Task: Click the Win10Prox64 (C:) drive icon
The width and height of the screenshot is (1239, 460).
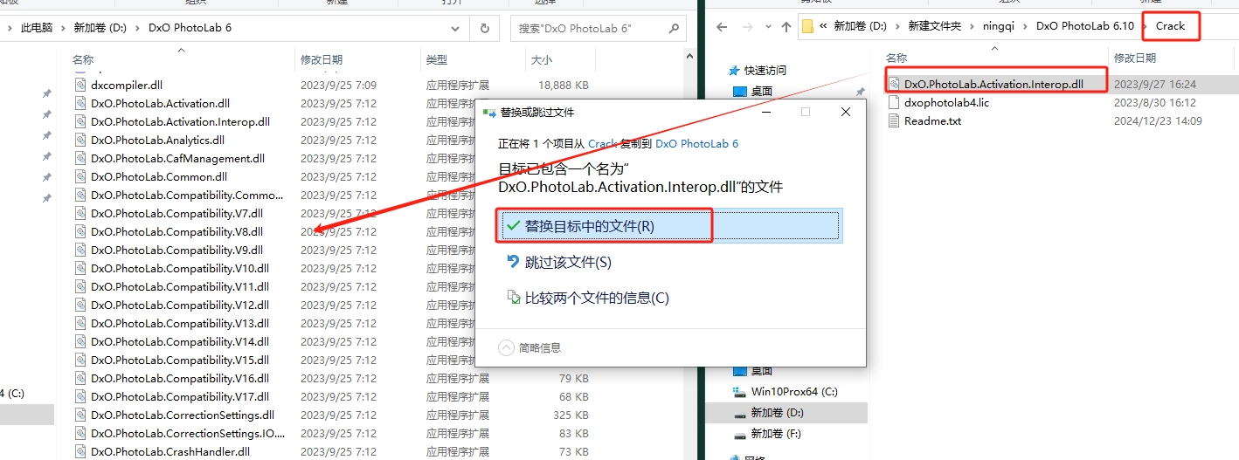Action: click(739, 392)
